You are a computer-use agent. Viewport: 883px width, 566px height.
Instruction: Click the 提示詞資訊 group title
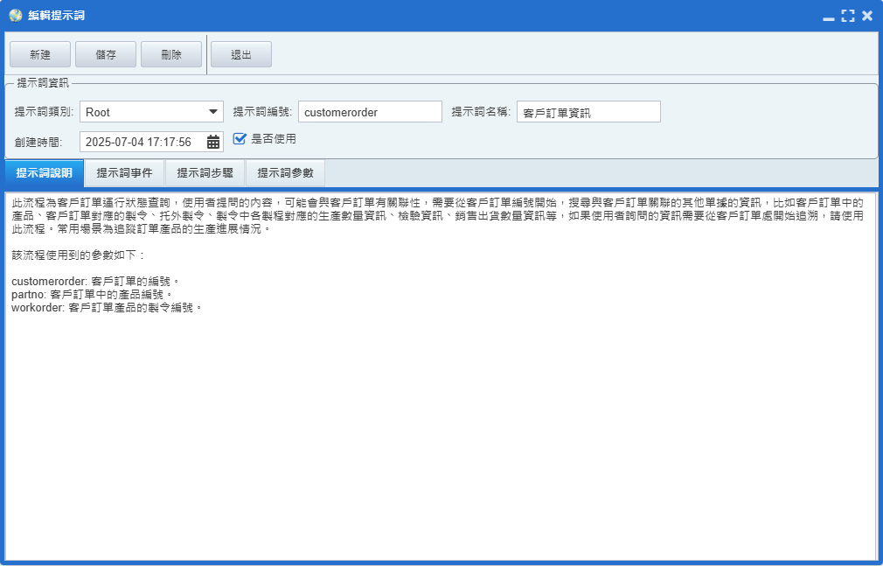pos(43,83)
